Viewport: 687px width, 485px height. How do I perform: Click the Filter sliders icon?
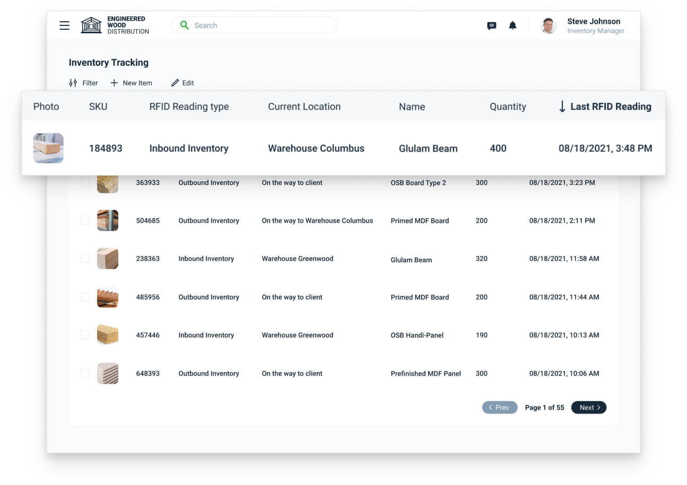click(x=73, y=83)
